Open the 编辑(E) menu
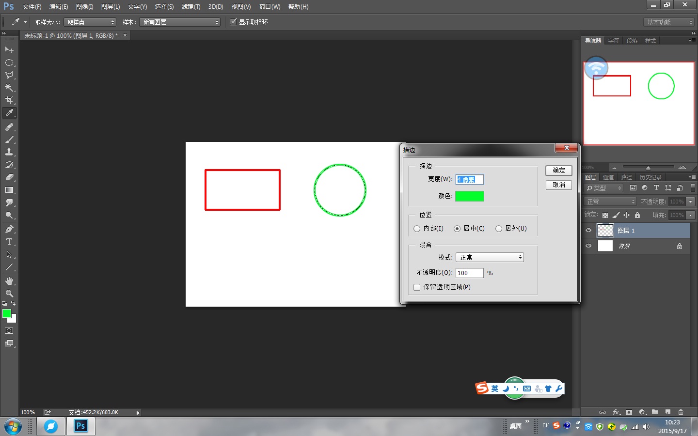698x436 pixels. [x=59, y=7]
